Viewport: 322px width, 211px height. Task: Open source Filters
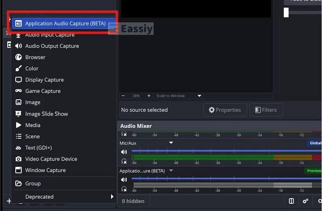point(266,110)
